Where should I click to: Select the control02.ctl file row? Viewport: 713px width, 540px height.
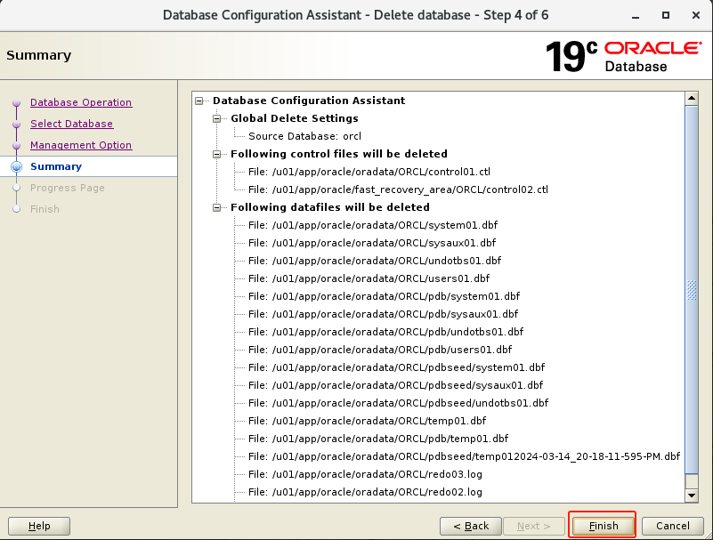pos(398,189)
